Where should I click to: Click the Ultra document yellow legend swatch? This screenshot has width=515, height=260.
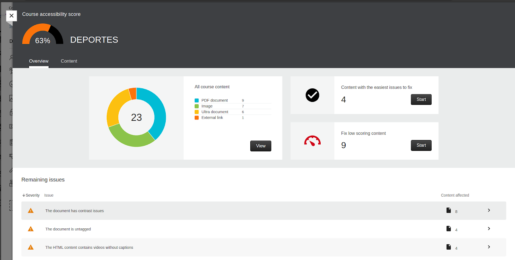[196, 112]
